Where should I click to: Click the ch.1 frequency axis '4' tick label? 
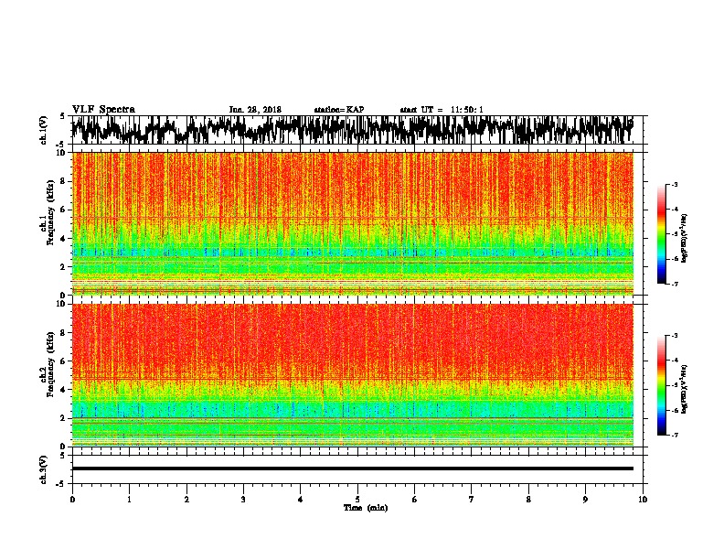[64, 239]
